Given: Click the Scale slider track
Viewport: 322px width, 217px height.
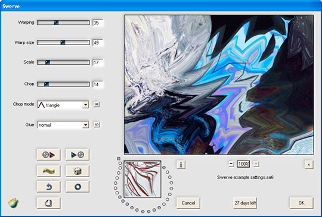Looking at the screenshot, I should point(63,62).
